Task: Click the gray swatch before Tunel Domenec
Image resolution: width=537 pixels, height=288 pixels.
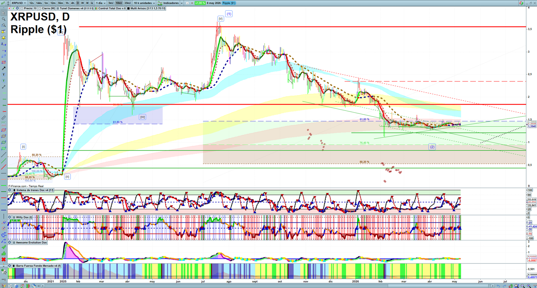Action: pos(58,8)
